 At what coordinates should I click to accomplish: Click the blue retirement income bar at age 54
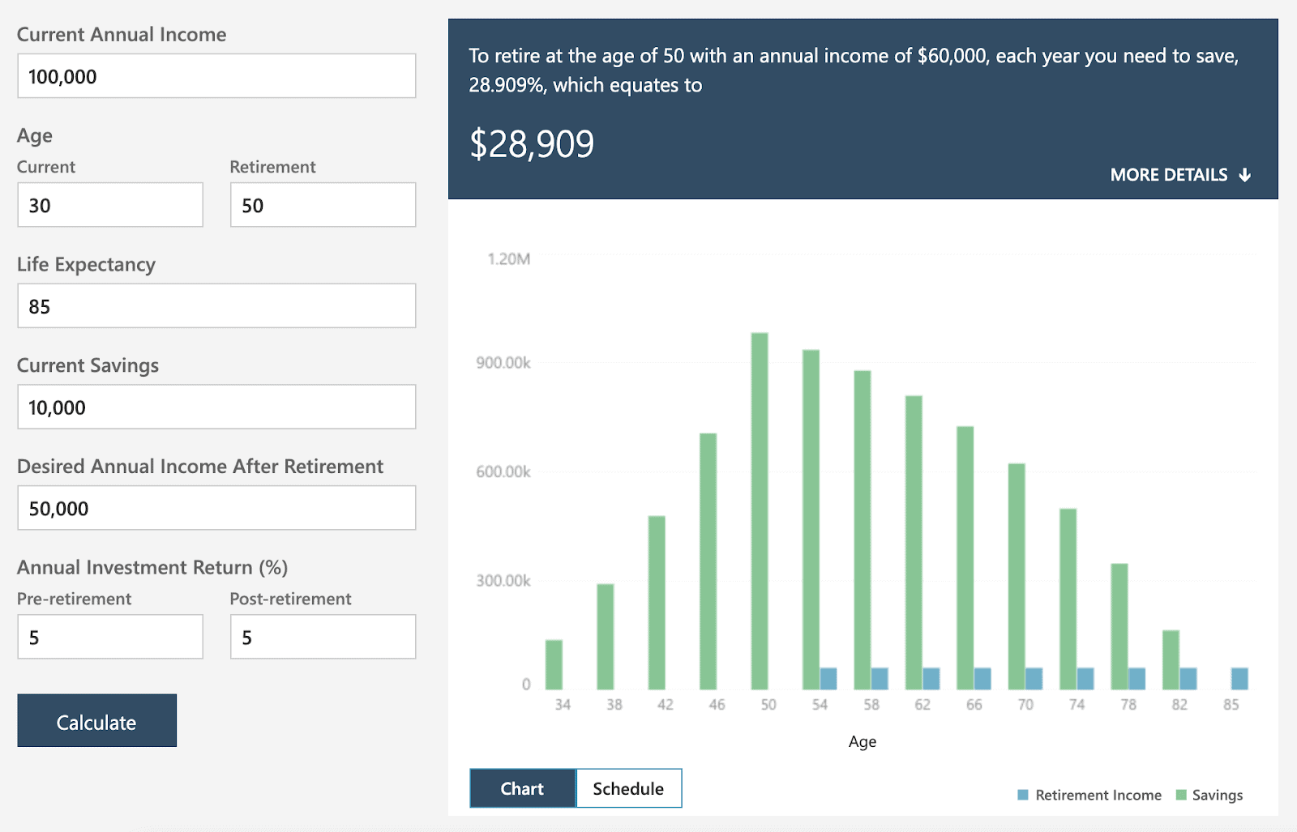(828, 678)
